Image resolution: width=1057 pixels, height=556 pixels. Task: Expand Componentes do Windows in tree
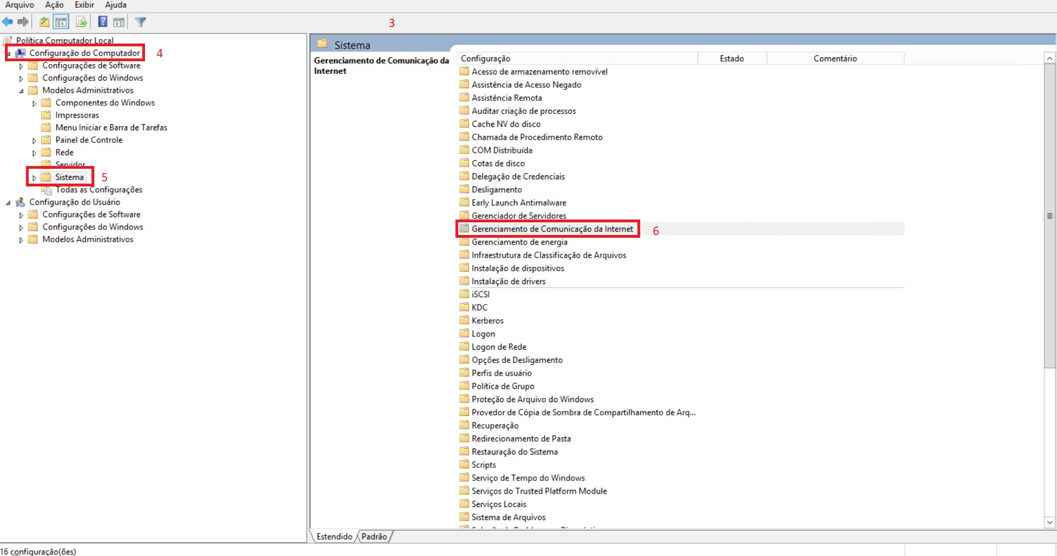tap(34, 103)
